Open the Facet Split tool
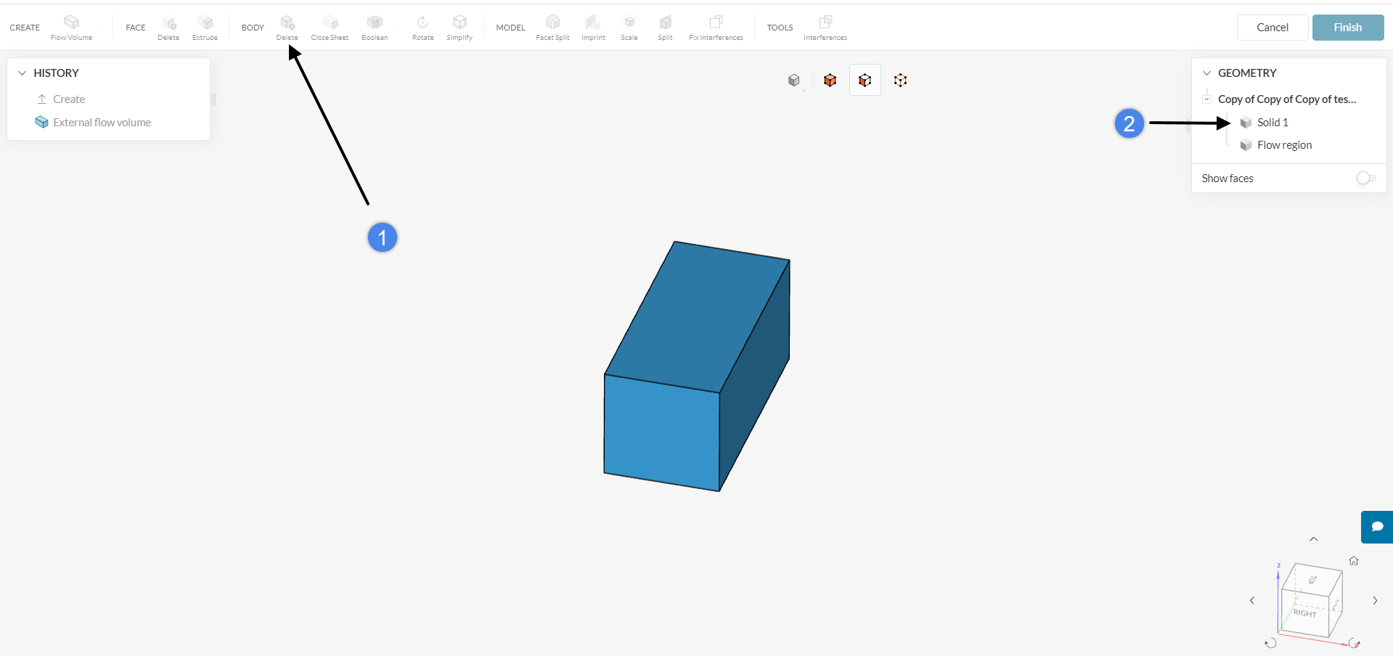 (x=552, y=23)
